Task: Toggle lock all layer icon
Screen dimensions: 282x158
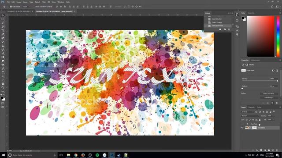Action: pyautogui.click(x=260, y=120)
